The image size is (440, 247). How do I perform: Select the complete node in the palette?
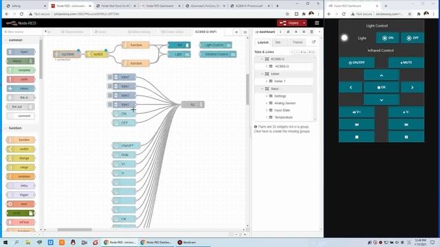(x=21, y=70)
